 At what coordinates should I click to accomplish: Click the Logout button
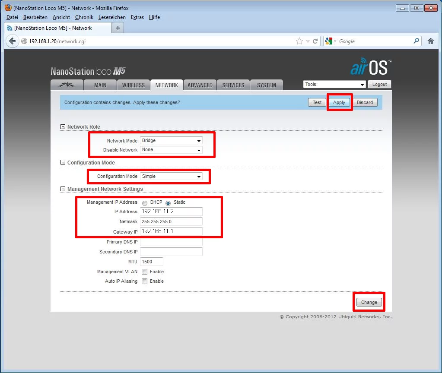(x=379, y=84)
